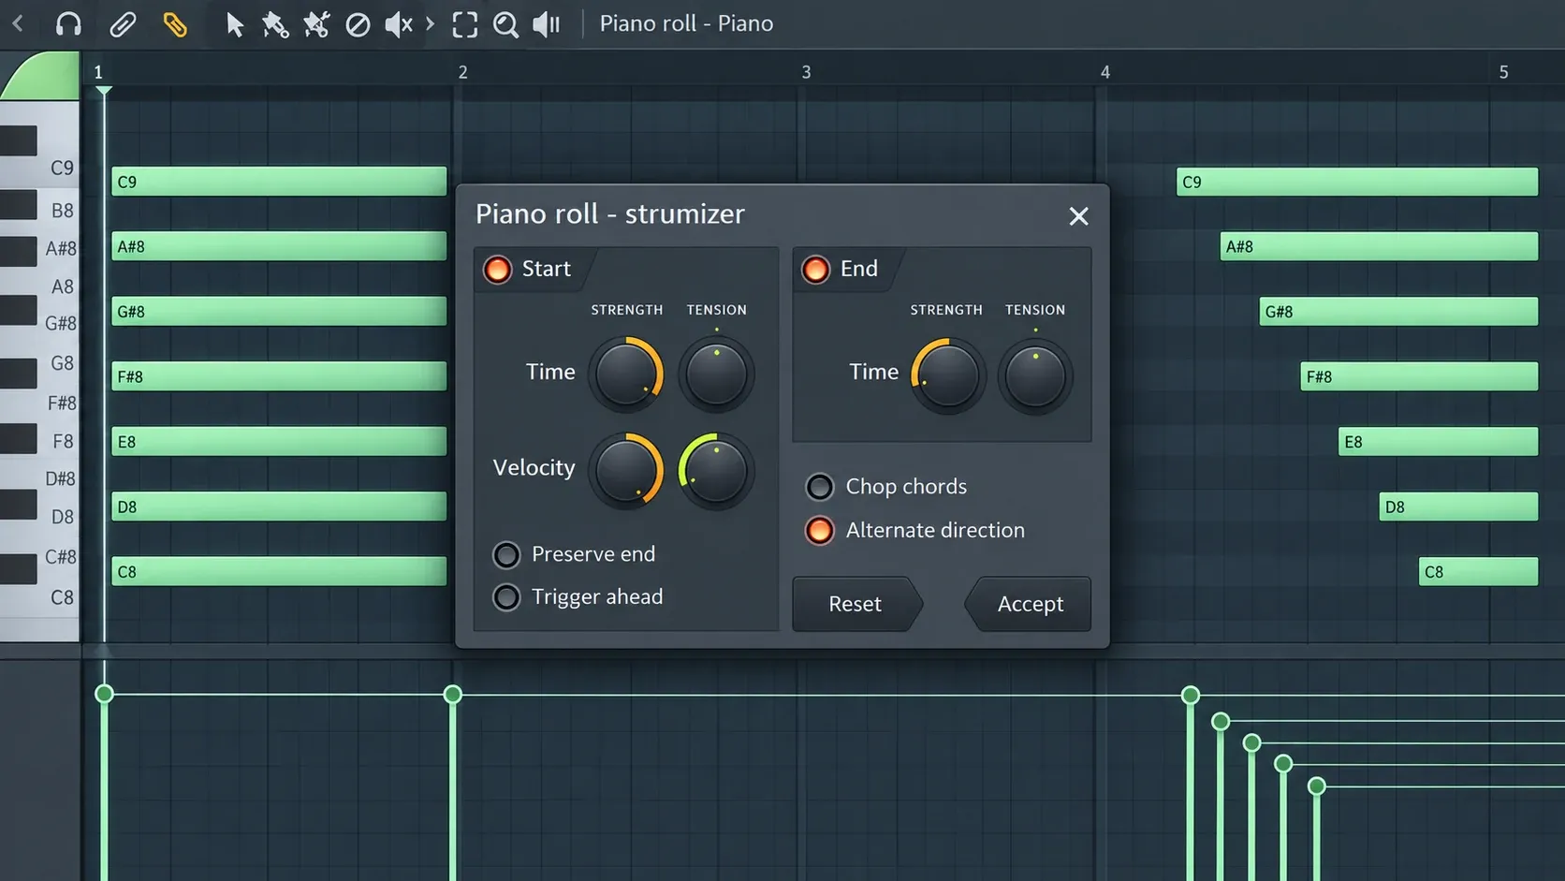Select the strummed F#8 note in bar 4
Screen dimensions: 1565x881
tap(1419, 376)
